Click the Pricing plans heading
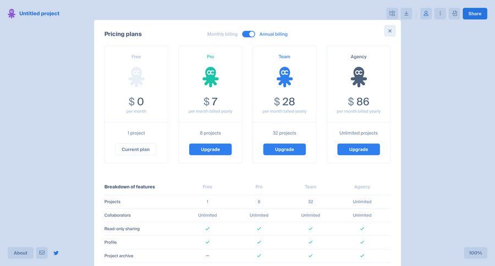The image size is (495, 266). pos(123,34)
